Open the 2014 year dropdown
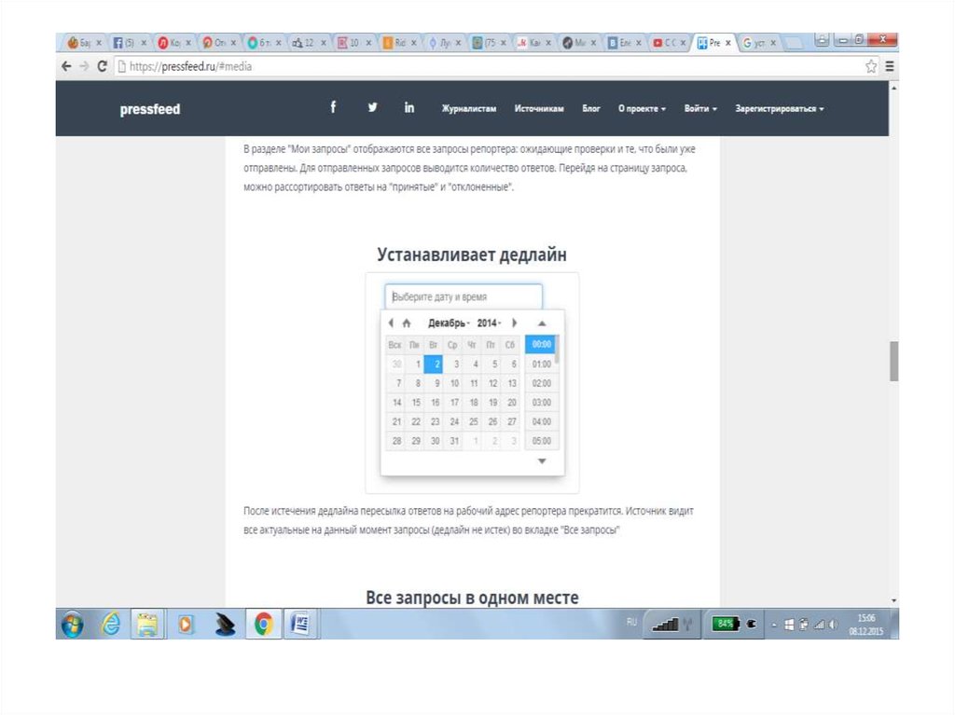Image resolution: width=955 pixels, height=715 pixels. pyautogui.click(x=489, y=323)
